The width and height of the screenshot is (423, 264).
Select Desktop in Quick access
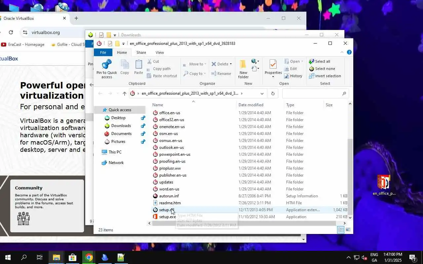tap(118, 118)
